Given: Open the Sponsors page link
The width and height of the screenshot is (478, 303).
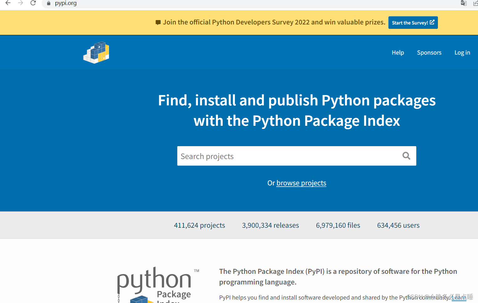Looking at the screenshot, I should [x=429, y=53].
